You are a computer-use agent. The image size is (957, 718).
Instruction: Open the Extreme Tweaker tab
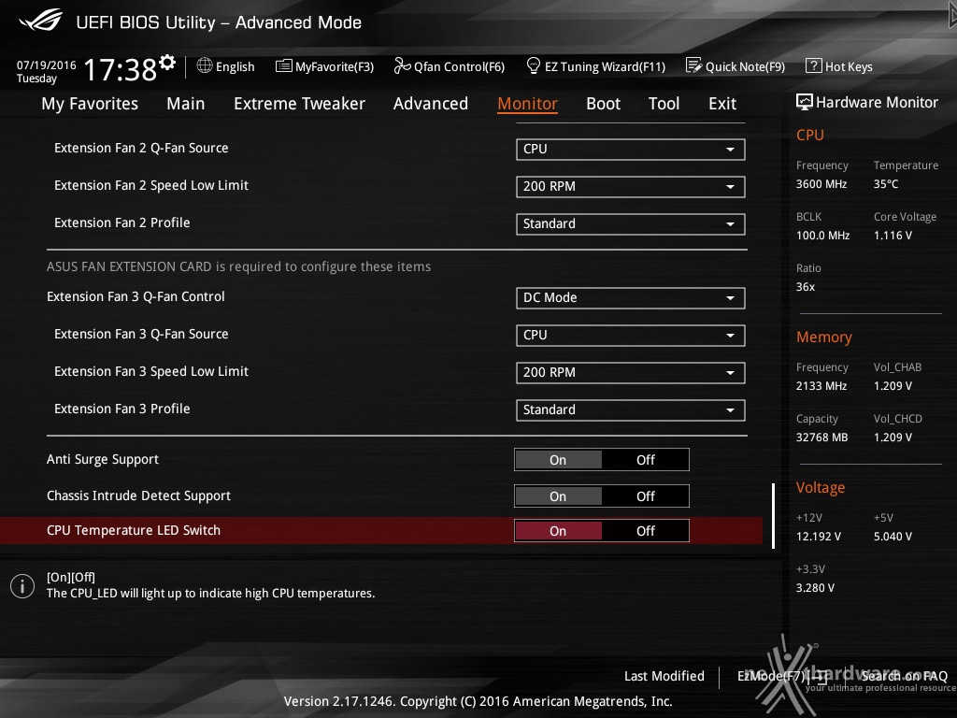[299, 104]
